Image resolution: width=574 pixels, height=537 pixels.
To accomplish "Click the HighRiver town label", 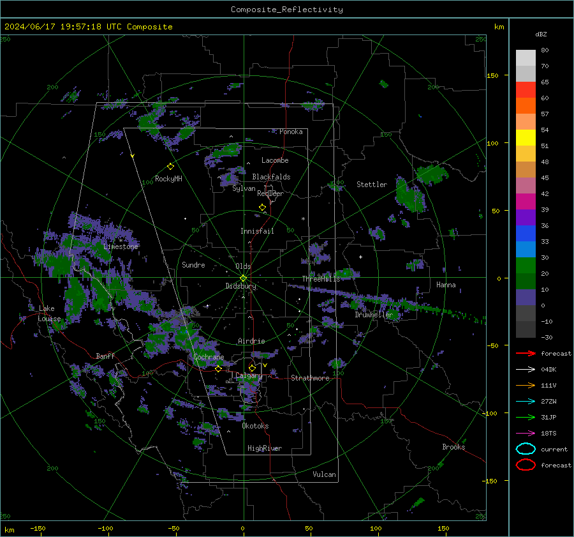I will pyautogui.click(x=265, y=448).
